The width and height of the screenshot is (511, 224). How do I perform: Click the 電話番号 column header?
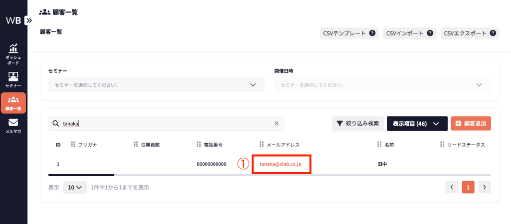click(x=213, y=145)
